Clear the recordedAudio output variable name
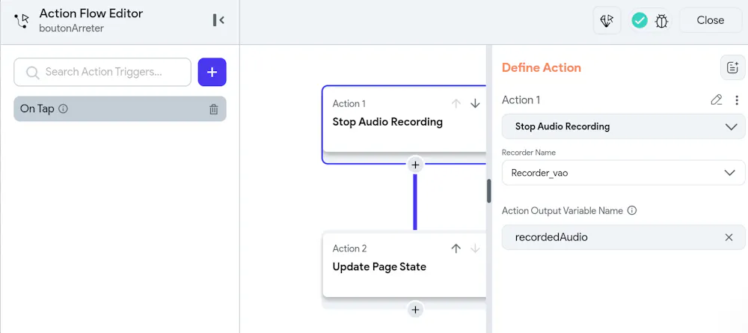 [729, 237]
